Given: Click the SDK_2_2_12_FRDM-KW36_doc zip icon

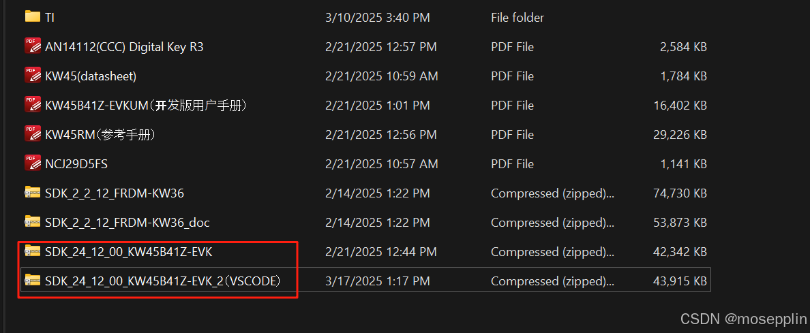Looking at the screenshot, I should point(33,222).
